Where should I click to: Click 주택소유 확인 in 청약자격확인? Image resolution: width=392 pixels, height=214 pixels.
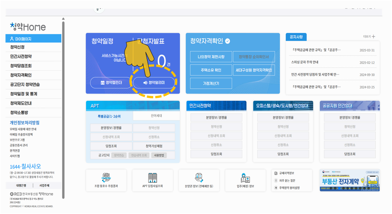(x=211, y=70)
